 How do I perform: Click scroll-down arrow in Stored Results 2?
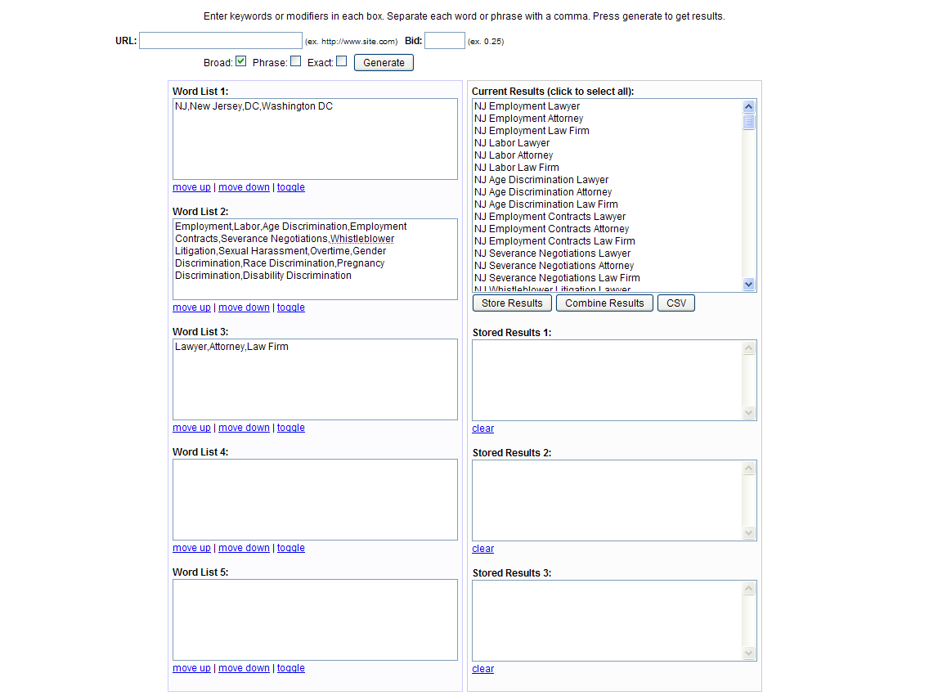click(x=749, y=533)
